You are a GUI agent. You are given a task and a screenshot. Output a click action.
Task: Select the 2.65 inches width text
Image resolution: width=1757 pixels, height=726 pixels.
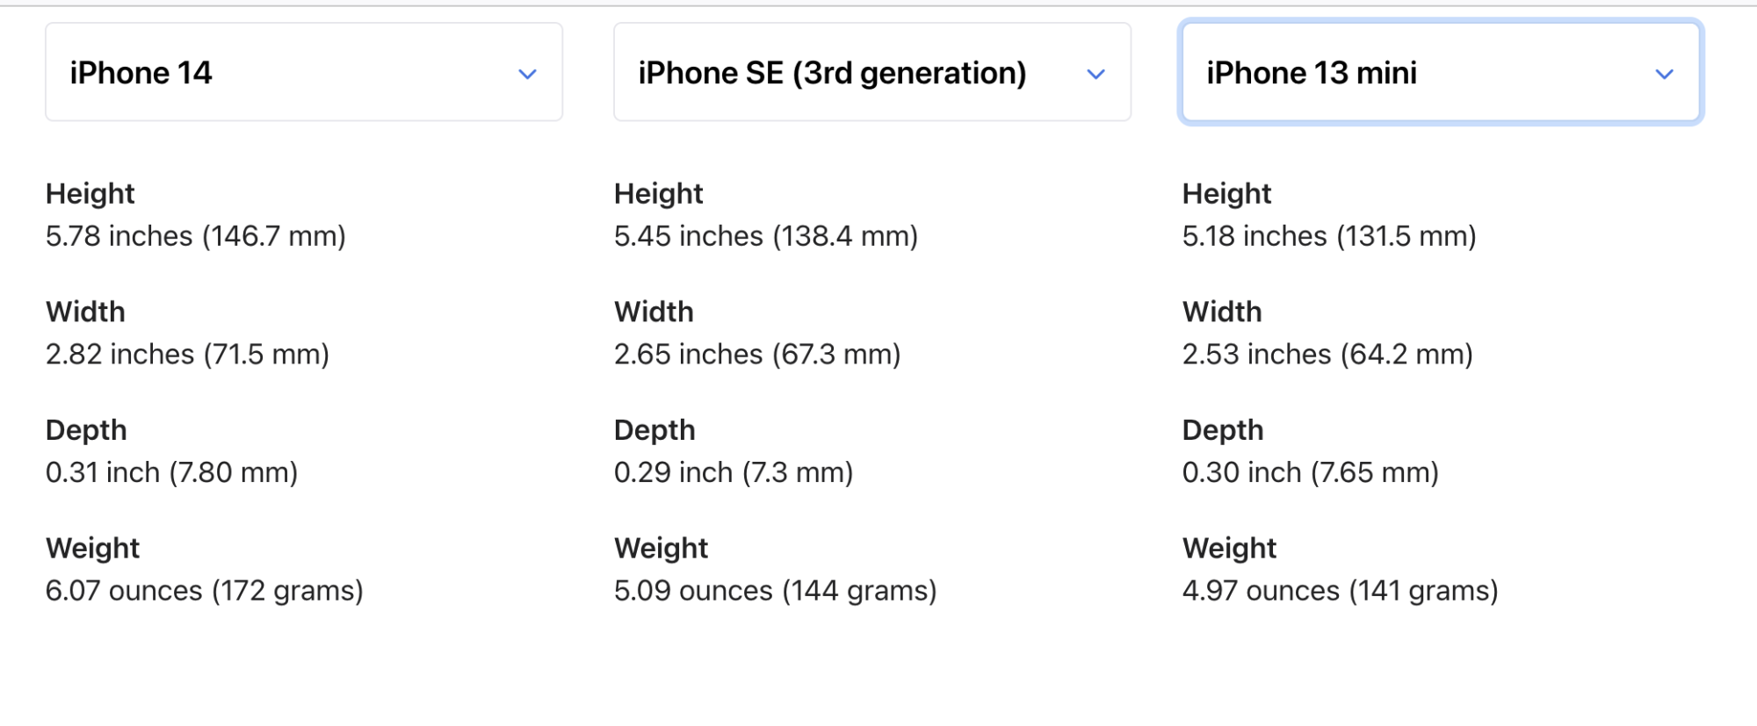click(x=757, y=355)
